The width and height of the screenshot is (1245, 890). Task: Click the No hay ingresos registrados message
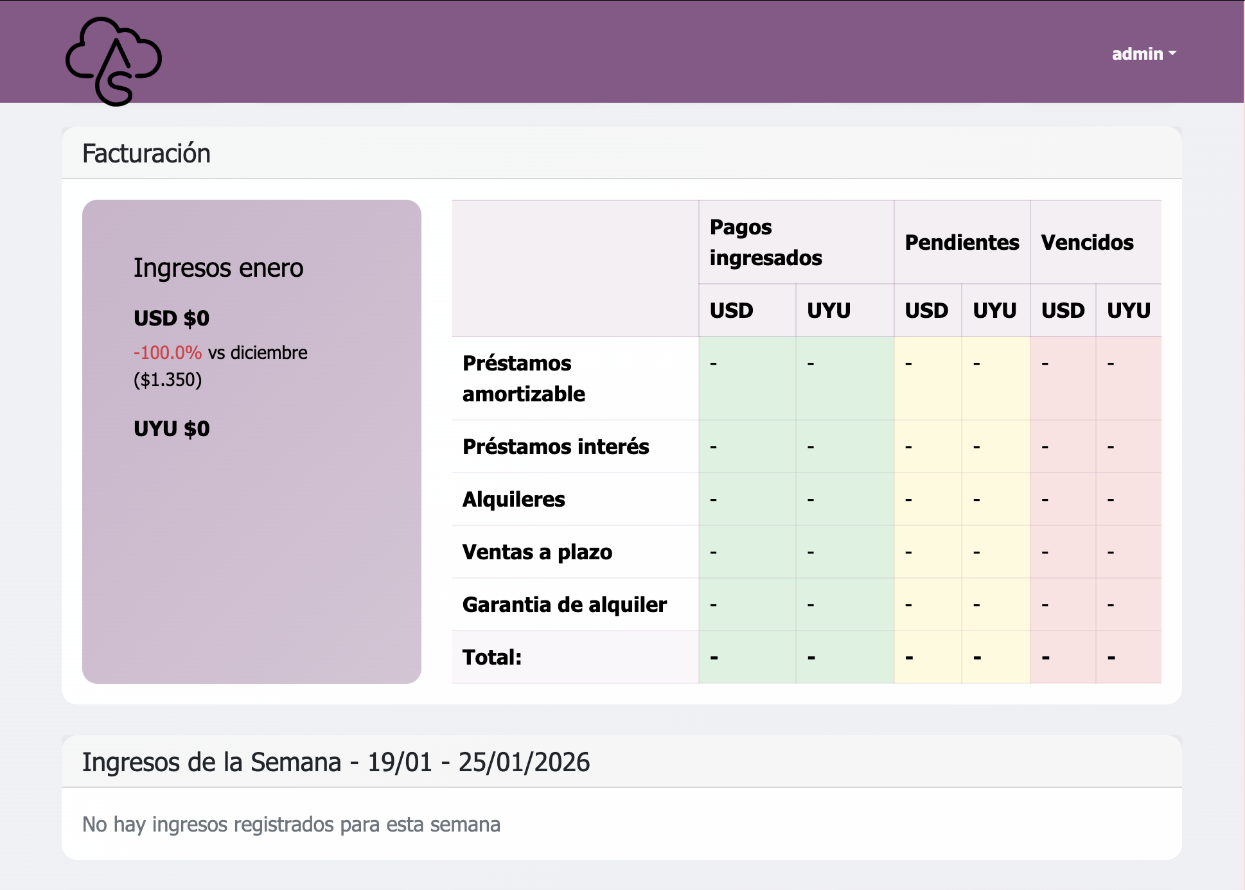(x=291, y=824)
